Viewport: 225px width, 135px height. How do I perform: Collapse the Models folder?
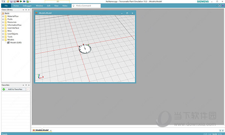[x=3, y=40]
